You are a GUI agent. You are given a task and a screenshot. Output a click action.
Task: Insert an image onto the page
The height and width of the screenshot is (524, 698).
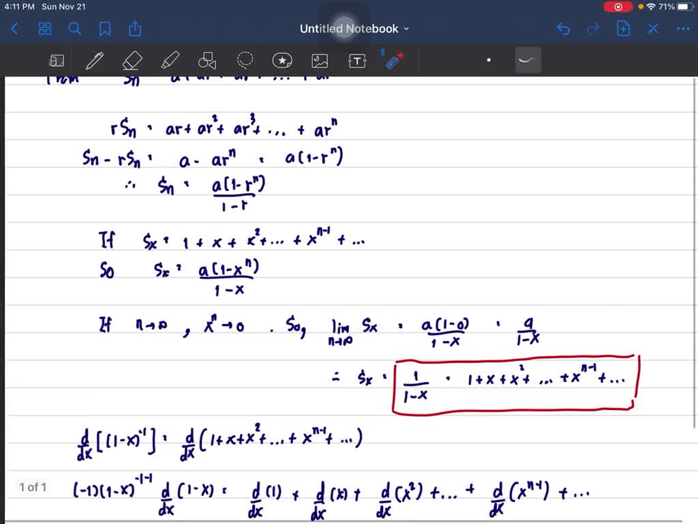pos(320,60)
